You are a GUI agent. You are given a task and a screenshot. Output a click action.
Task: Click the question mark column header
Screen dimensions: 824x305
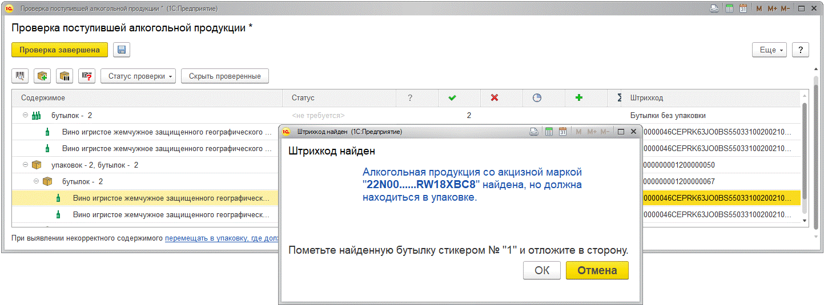click(410, 98)
